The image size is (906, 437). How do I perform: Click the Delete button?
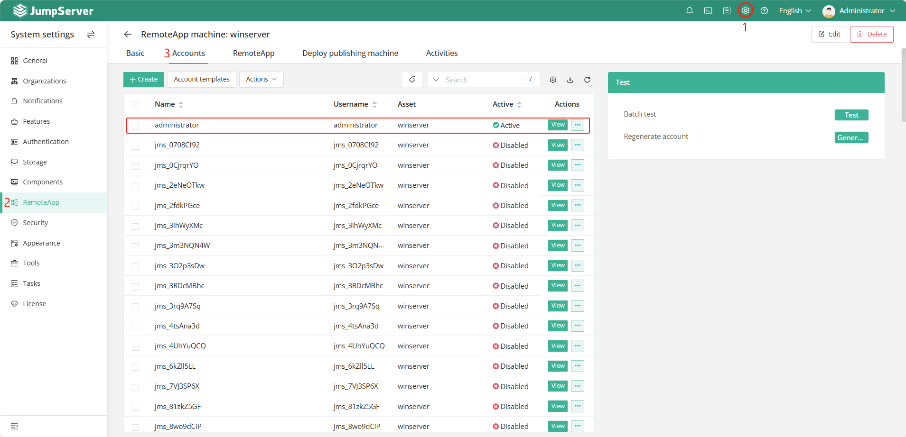(x=872, y=34)
